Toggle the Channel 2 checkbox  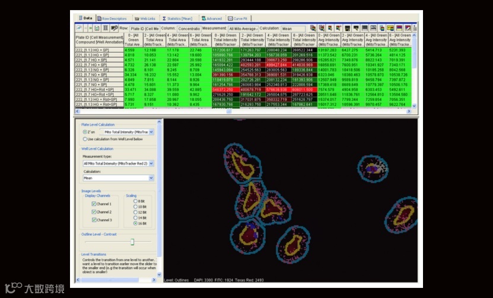tap(94, 212)
